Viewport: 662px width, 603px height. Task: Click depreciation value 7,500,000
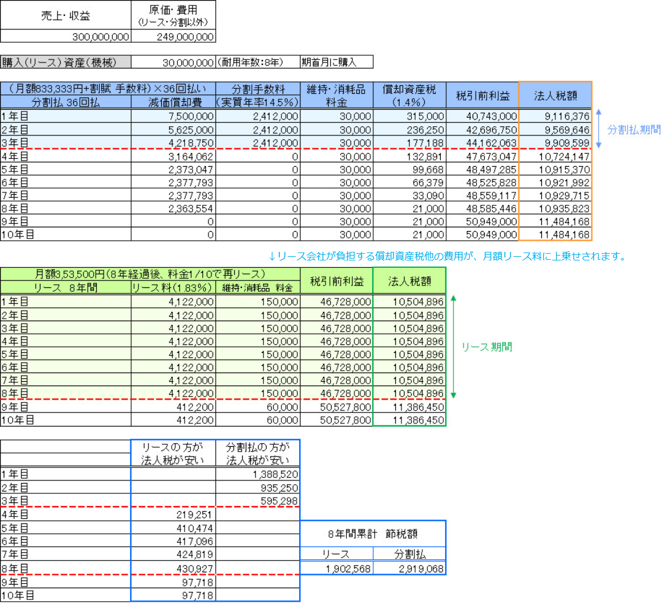pyautogui.click(x=173, y=116)
